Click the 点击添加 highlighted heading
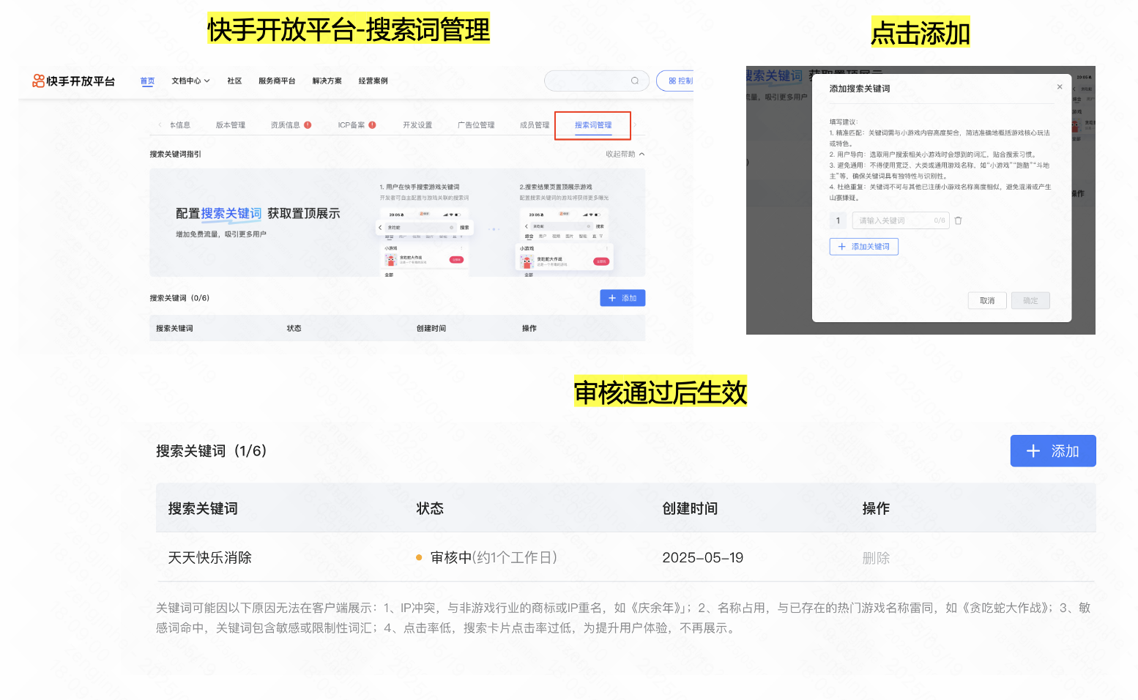The image size is (1138, 700). [921, 33]
